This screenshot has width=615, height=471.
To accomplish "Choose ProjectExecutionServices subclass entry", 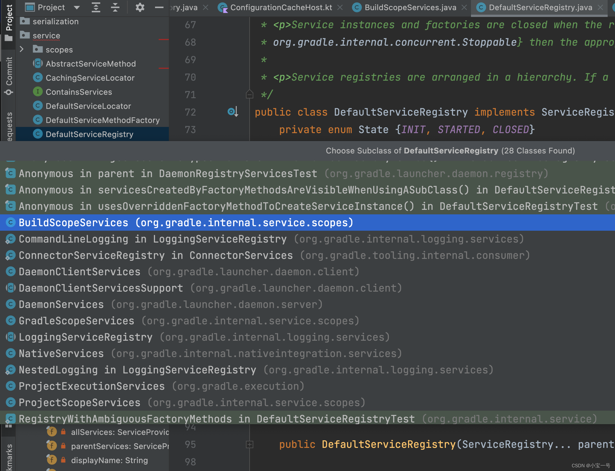I will click(x=91, y=386).
